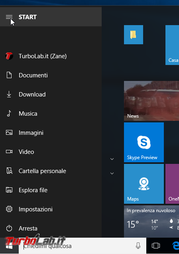Open the weather tile showing 15°
This screenshot has height=254, width=179.
pyautogui.click(x=151, y=221)
